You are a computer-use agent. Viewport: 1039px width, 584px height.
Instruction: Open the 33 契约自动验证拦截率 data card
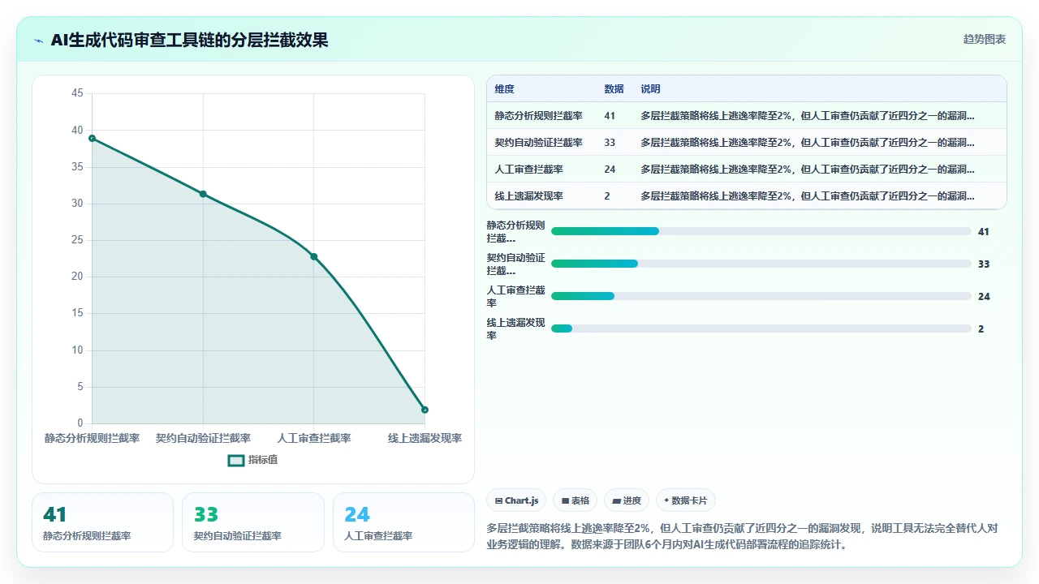253,522
